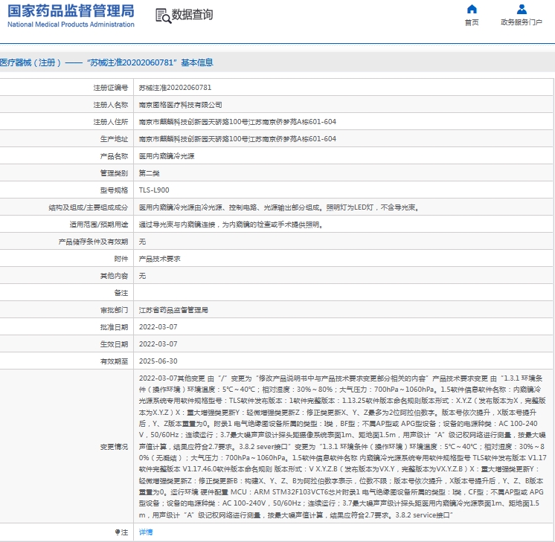
Task: Click approval department 江苏省药品监督管理局
Action: [x=173, y=310]
